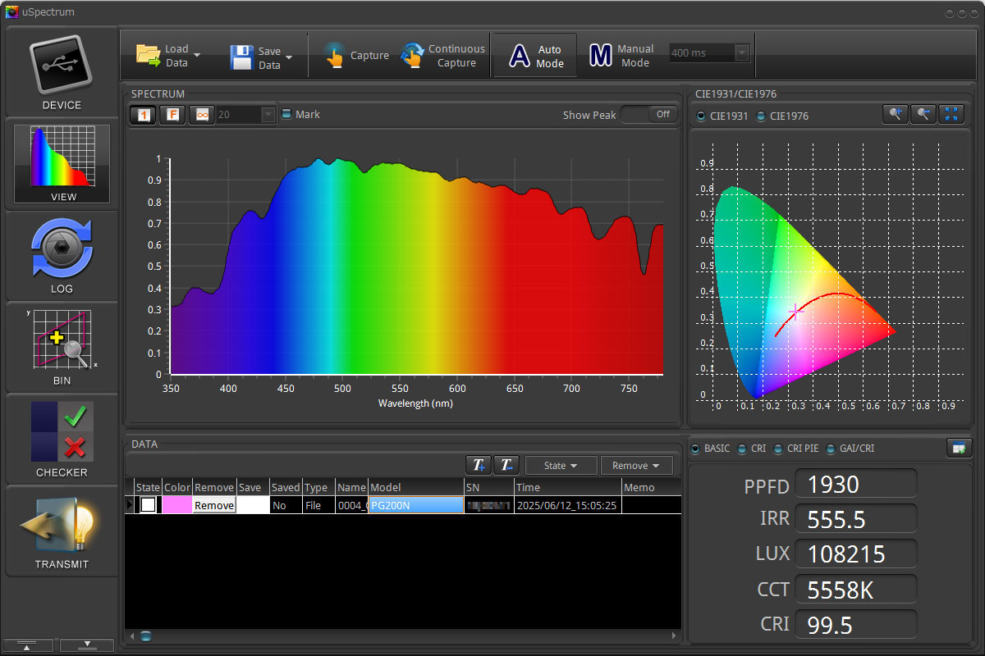Click the row expander arrow in data table
Viewport: 985px width, 656px height.
pyautogui.click(x=130, y=505)
